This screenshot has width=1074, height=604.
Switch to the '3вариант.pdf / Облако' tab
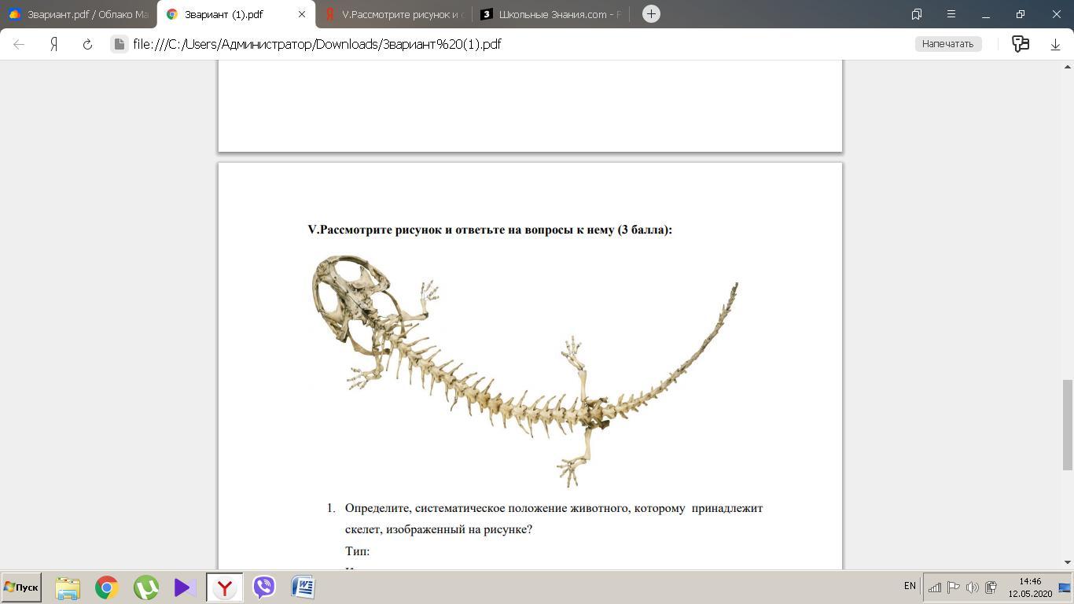(x=79, y=14)
